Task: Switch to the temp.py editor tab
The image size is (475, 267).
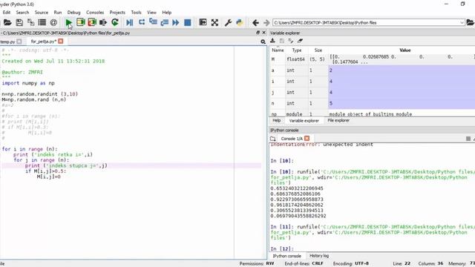Action: [7, 42]
